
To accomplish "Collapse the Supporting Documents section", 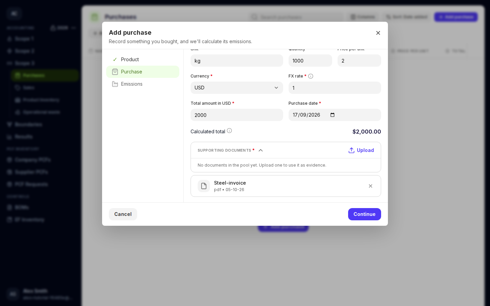I will click(261, 150).
